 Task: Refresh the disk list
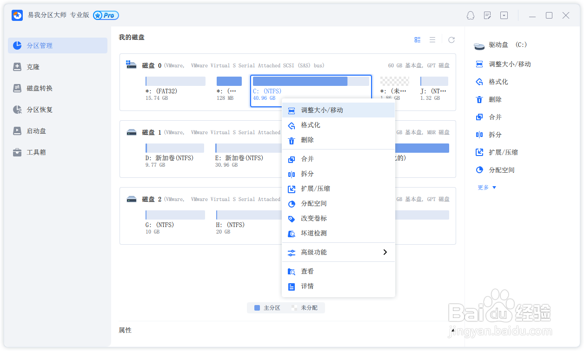coord(451,39)
